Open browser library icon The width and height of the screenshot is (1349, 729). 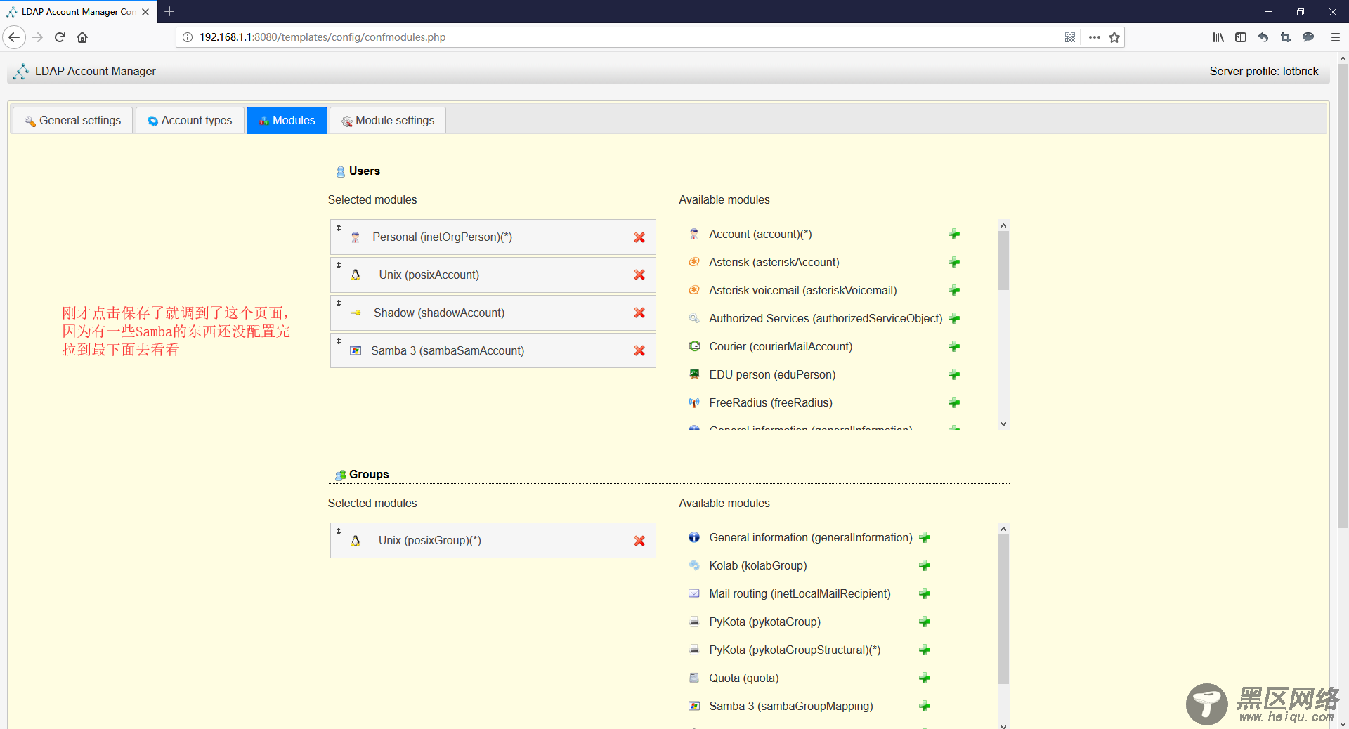(x=1218, y=37)
